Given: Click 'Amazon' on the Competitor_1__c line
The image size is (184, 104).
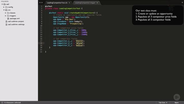Looking at the screenshot, I should (x=79, y=41).
